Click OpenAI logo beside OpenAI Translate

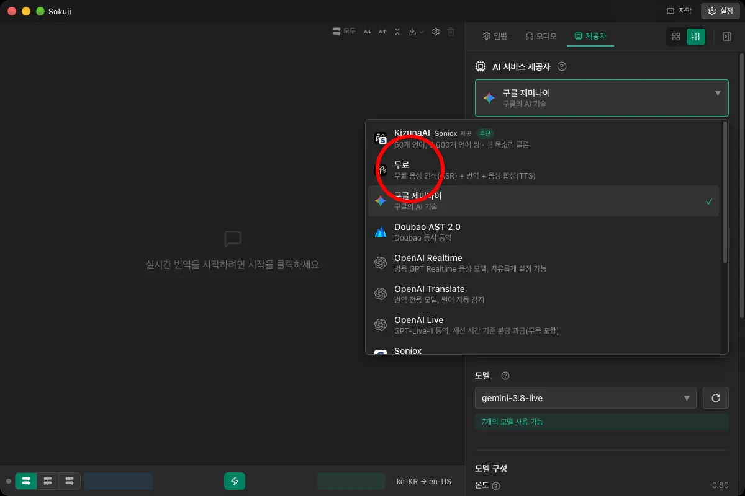point(381,294)
